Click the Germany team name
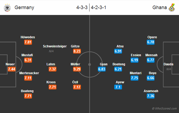This screenshot has height=113, width=179. pyautogui.click(x=24, y=7)
